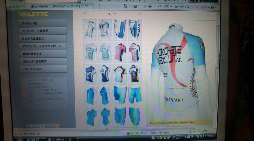Image resolution: width=254 pixels, height=141 pixels.
Task: Click the 22:13 system clock
Action: 210,136
